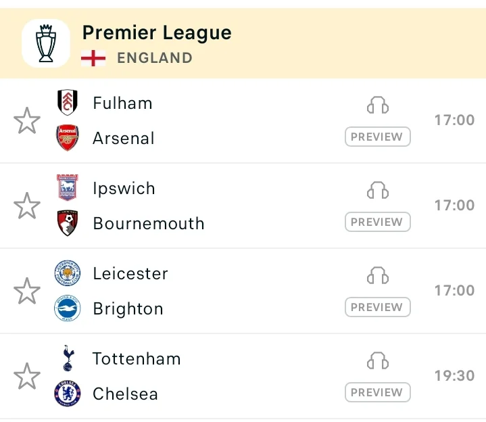Select the Tottenham team name
The width and height of the screenshot is (486, 422).
click(x=137, y=358)
